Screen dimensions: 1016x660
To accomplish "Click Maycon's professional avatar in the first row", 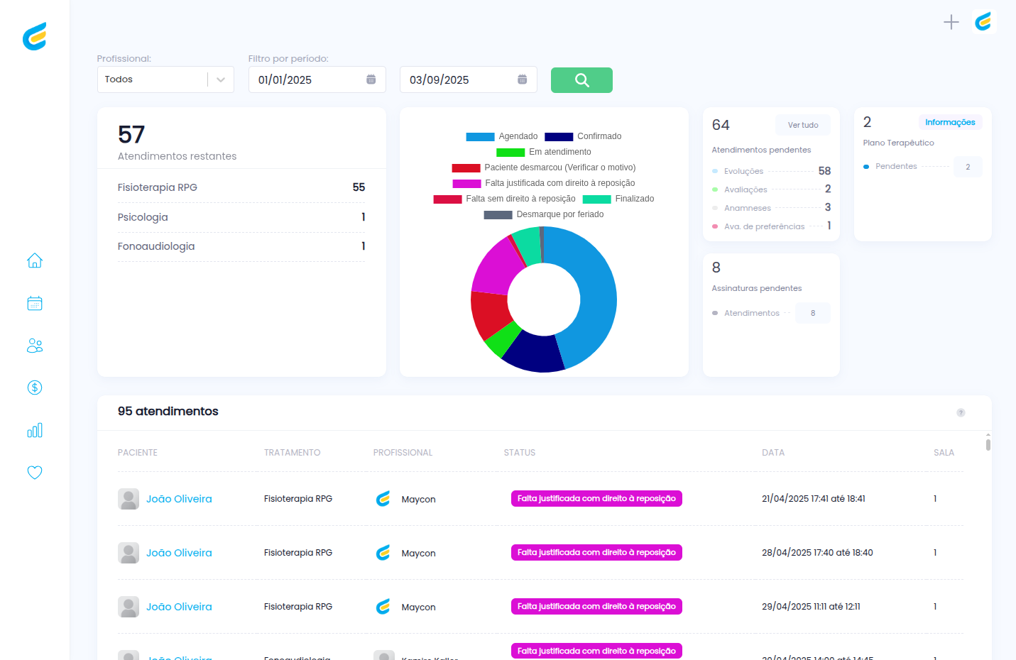I will pyautogui.click(x=383, y=498).
